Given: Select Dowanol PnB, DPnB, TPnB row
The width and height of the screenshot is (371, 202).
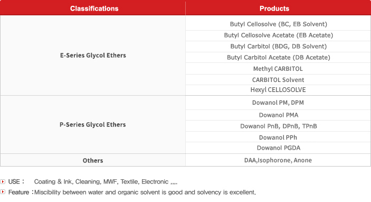Looking at the screenshot, I should coord(278,126).
